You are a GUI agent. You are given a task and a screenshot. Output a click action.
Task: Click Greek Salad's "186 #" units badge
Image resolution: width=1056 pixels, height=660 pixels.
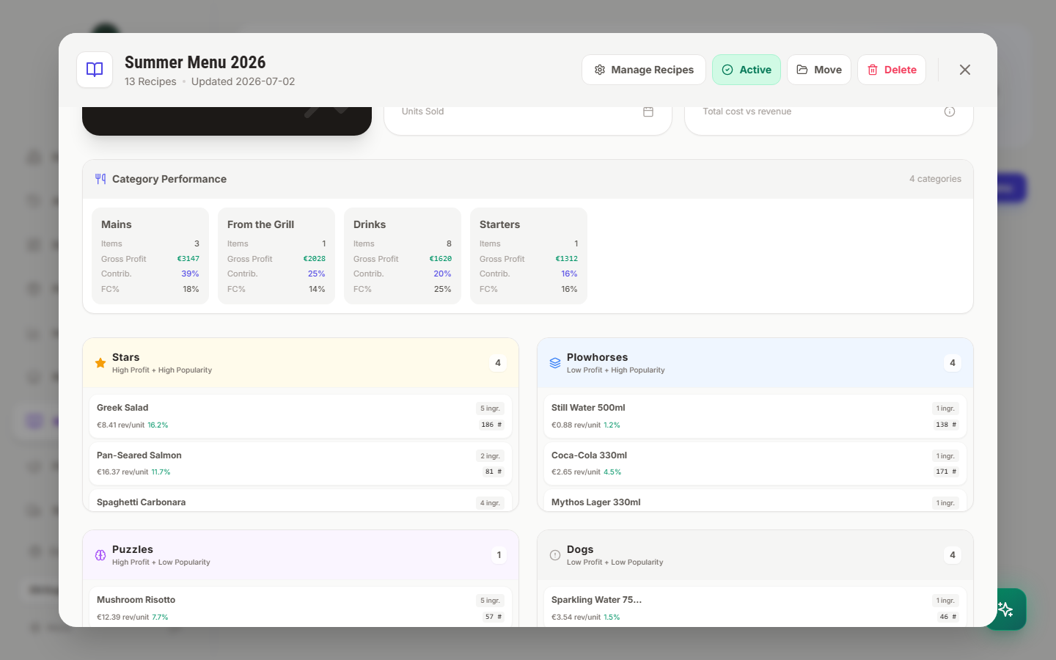point(491,425)
